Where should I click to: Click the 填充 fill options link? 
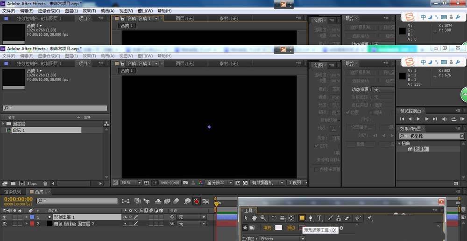[x=268, y=227]
